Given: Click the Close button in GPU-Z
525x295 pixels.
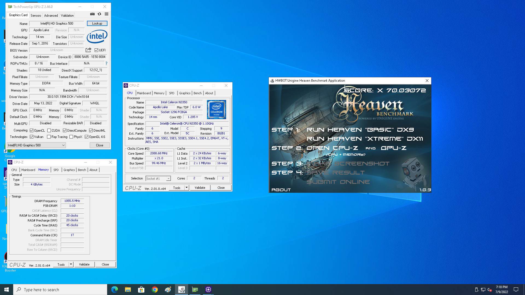Looking at the screenshot, I should point(100,145).
